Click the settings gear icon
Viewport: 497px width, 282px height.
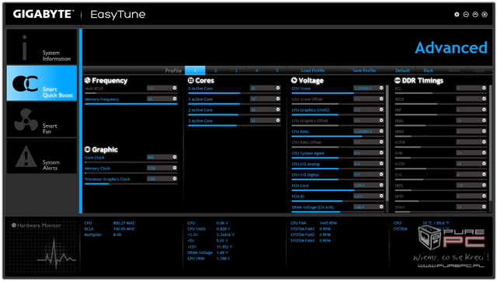457,14
